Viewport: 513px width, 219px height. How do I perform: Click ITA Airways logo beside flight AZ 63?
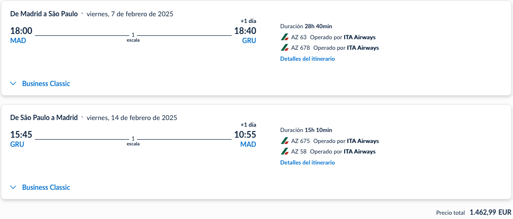coord(285,37)
